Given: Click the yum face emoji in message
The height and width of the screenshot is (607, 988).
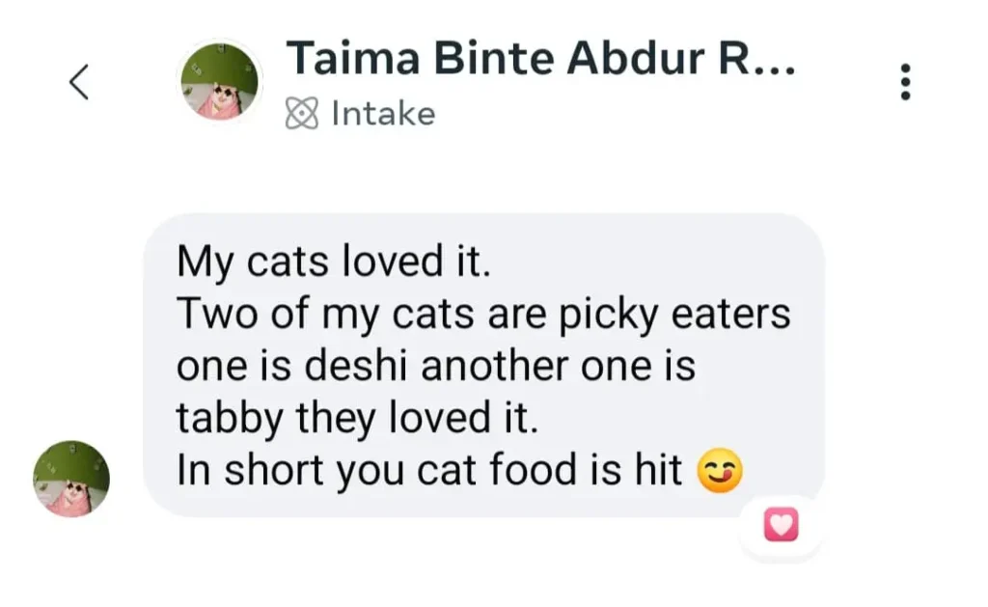Looking at the screenshot, I should (x=718, y=472).
